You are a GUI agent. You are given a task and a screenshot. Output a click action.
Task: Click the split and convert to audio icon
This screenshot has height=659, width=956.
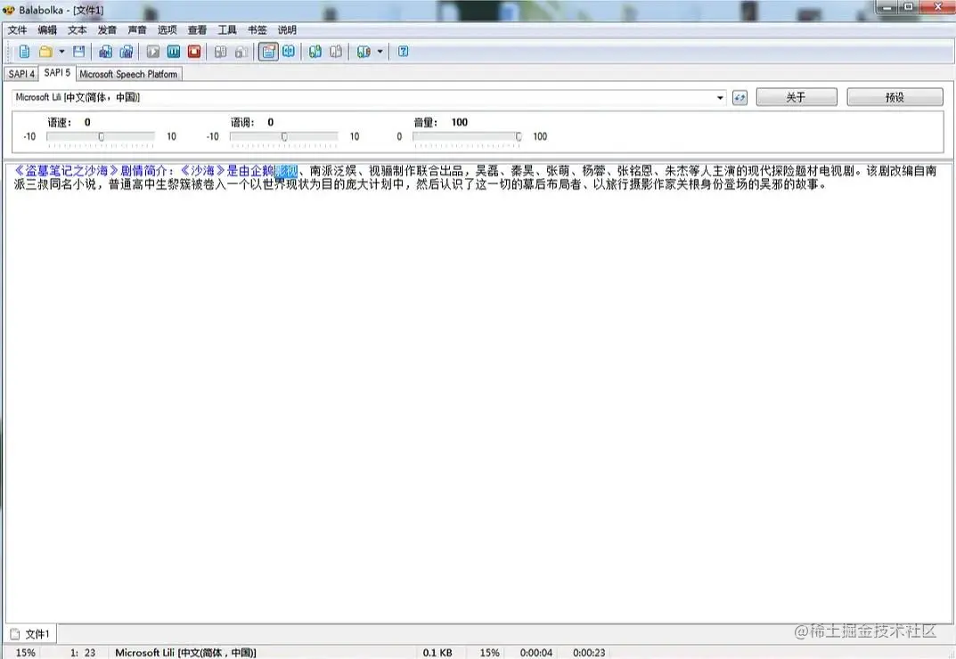[x=127, y=52]
